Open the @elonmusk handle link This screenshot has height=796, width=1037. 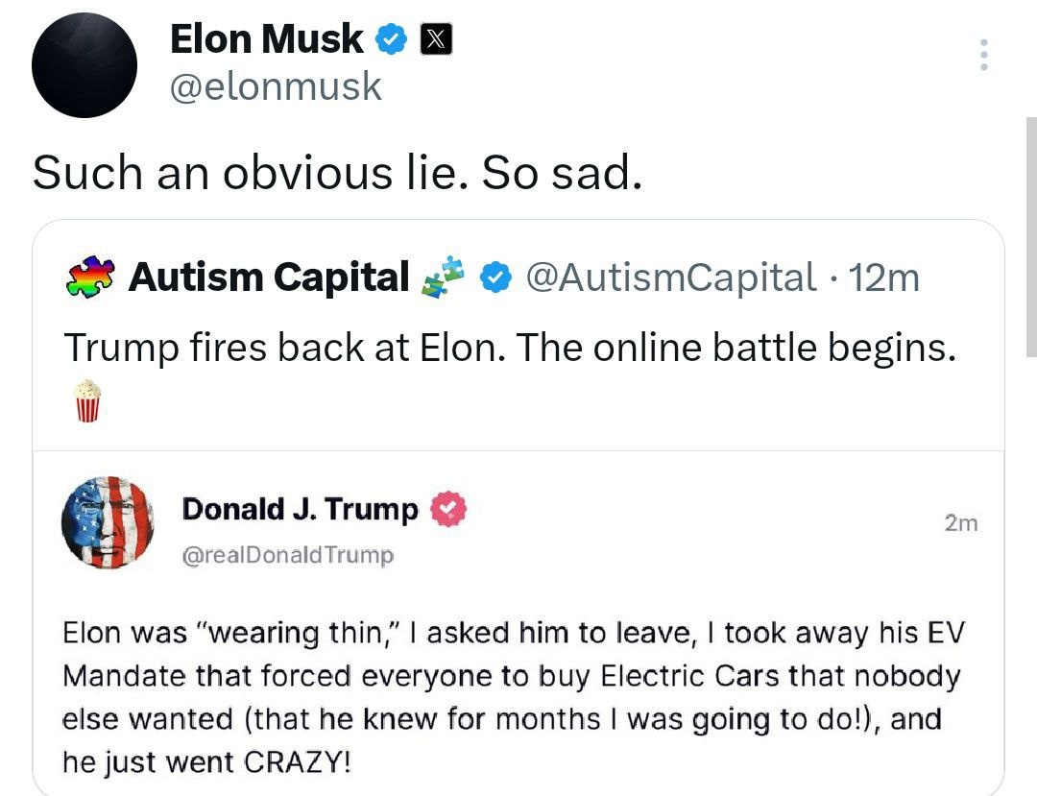click(x=276, y=87)
